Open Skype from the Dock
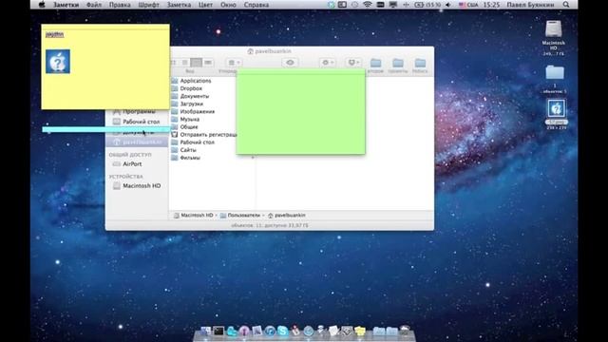This screenshot has width=608, height=342. [282, 332]
